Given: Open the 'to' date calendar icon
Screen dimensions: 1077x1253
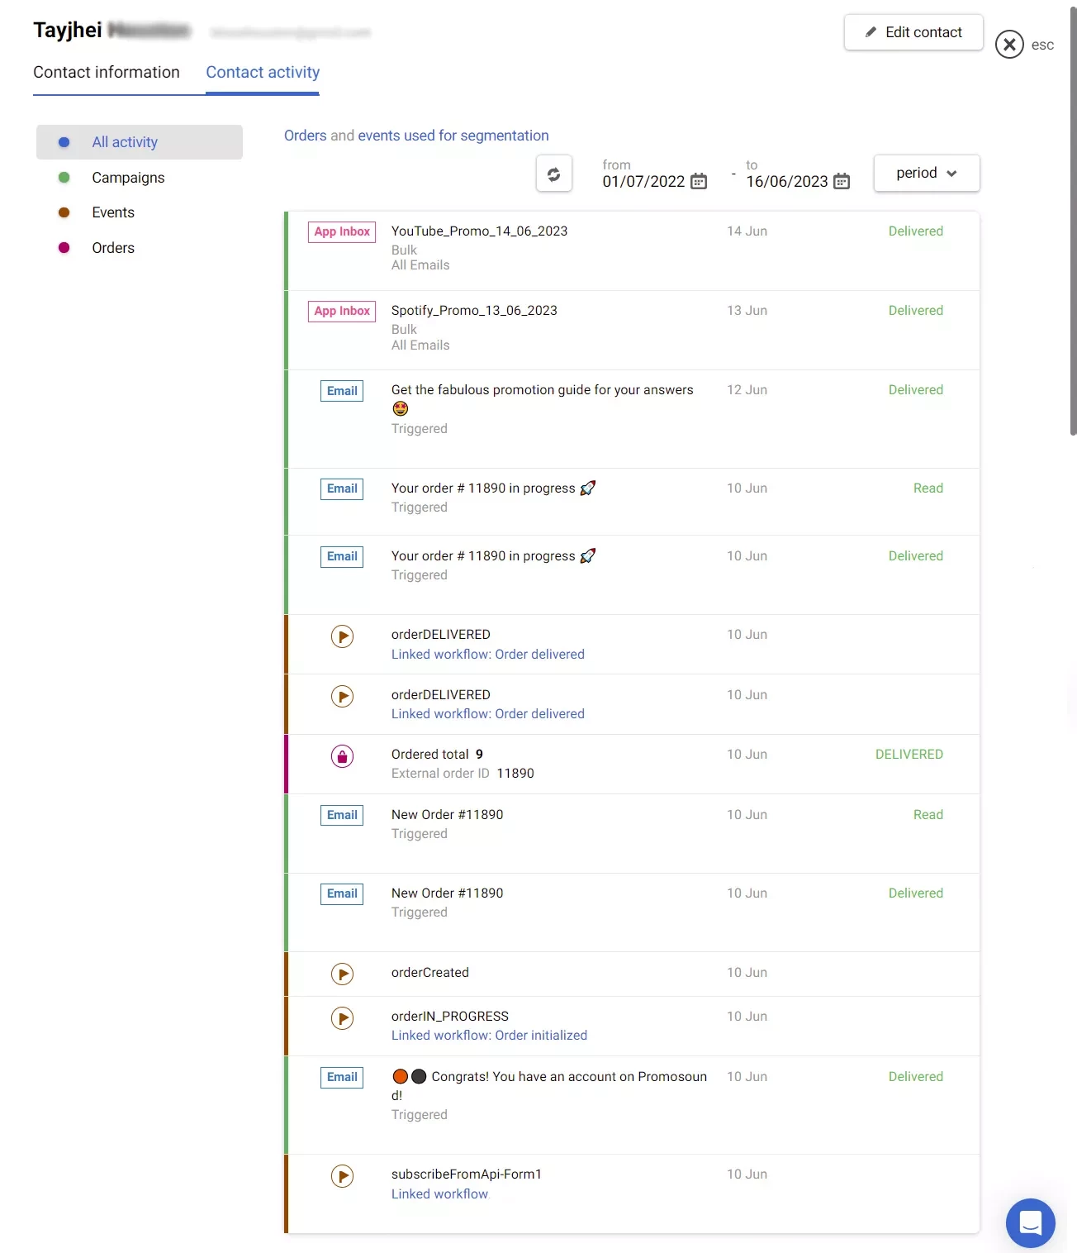Looking at the screenshot, I should click(842, 182).
